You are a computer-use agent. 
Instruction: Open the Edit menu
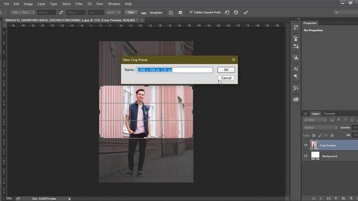(x=16, y=4)
